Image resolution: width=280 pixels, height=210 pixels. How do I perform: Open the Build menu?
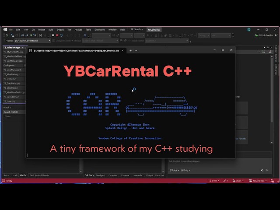point(51,30)
